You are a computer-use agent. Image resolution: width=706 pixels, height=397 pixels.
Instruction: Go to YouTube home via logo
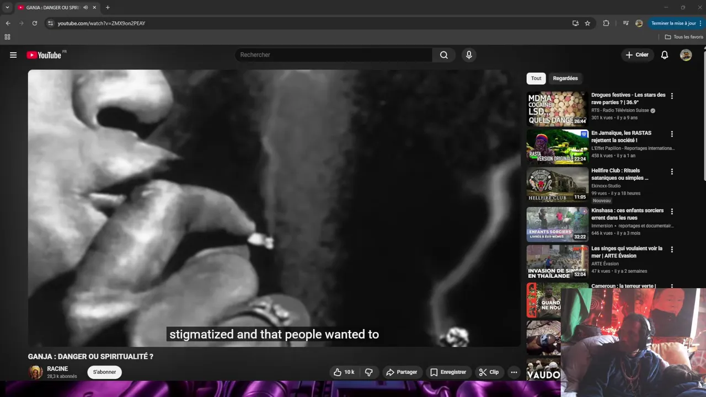(44, 55)
